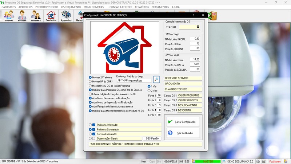Open the Aparelho toolbar icon
291x164 pixels.
click(x=66, y=16)
